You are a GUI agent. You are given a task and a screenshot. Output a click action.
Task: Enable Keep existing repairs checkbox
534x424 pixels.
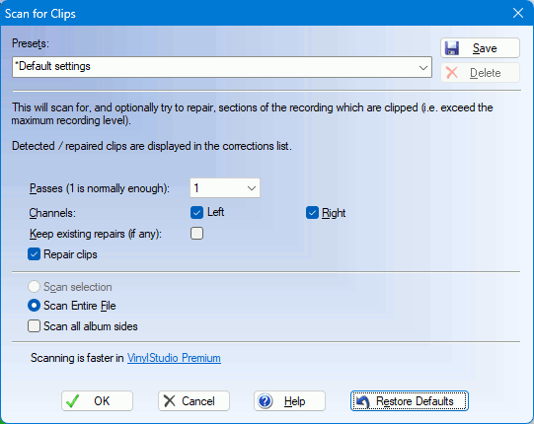196,234
